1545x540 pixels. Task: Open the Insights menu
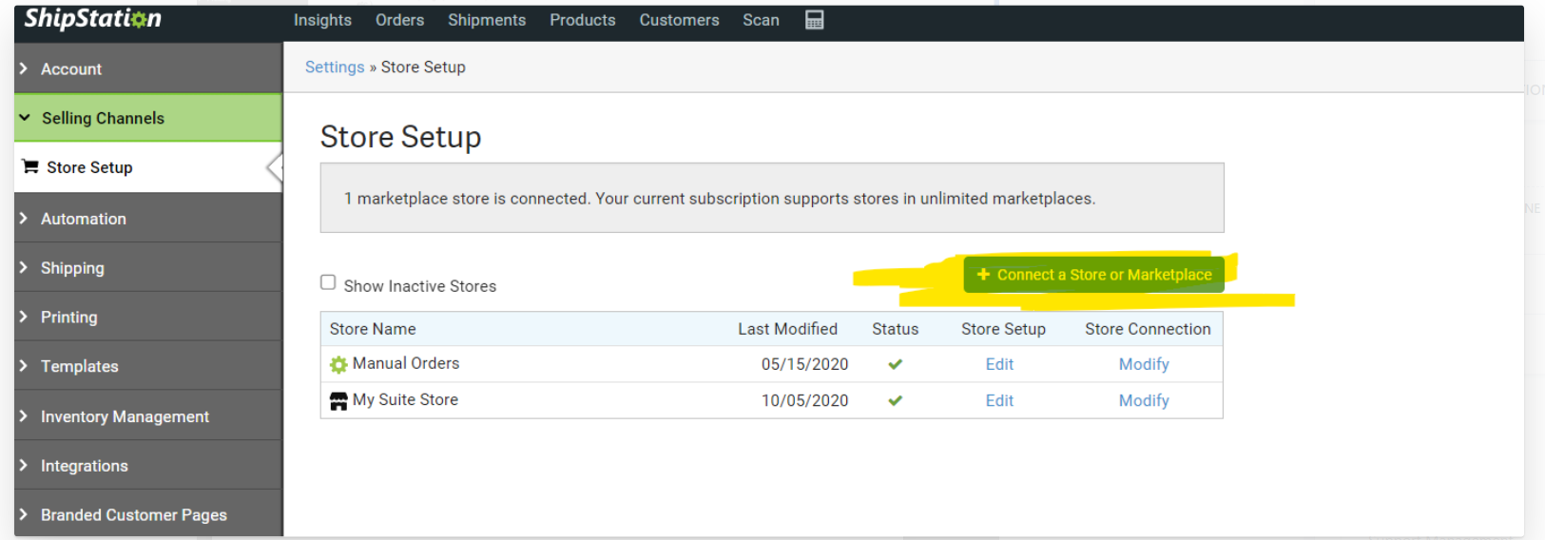322,20
